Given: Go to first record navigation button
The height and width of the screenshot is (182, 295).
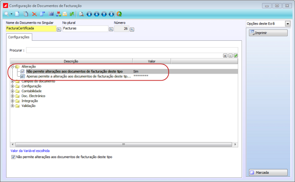Looking at the screenshot, I should point(89,14).
